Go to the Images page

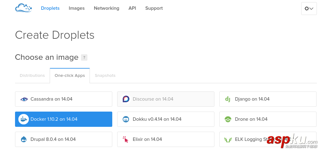77,8
